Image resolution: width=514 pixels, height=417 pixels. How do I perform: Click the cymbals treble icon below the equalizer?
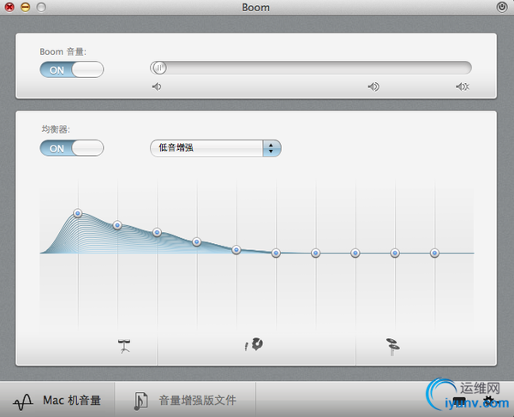pos(392,347)
